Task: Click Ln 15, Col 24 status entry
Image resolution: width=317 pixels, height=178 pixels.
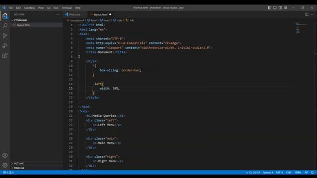Action: (x=253, y=173)
